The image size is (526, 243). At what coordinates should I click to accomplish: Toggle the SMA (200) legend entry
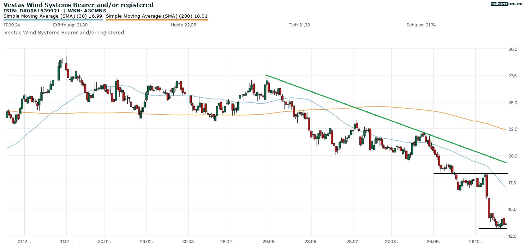point(156,16)
